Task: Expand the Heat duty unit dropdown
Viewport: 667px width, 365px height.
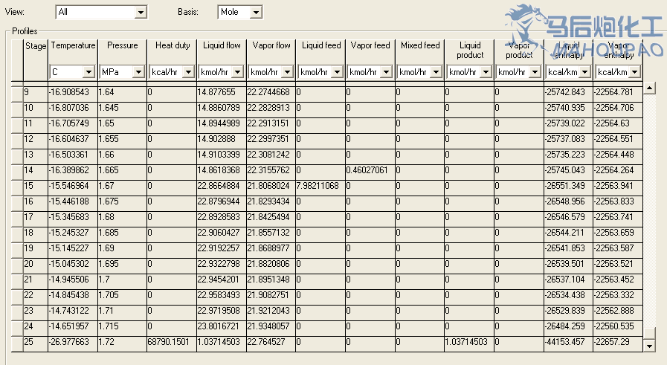Action: [x=187, y=72]
